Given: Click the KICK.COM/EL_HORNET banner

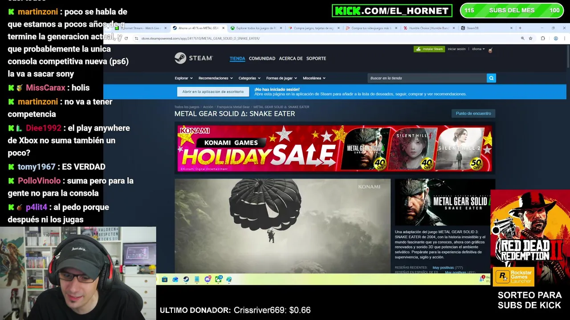Looking at the screenshot, I should [392, 11].
